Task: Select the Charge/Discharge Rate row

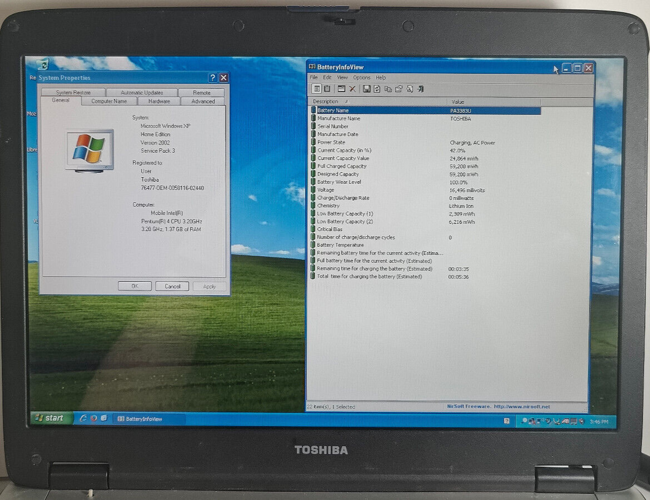Action: coord(425,198)
